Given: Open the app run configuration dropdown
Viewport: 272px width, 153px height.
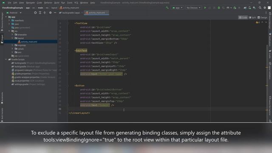Looking at the screenshot, I should tap(177, 8).
